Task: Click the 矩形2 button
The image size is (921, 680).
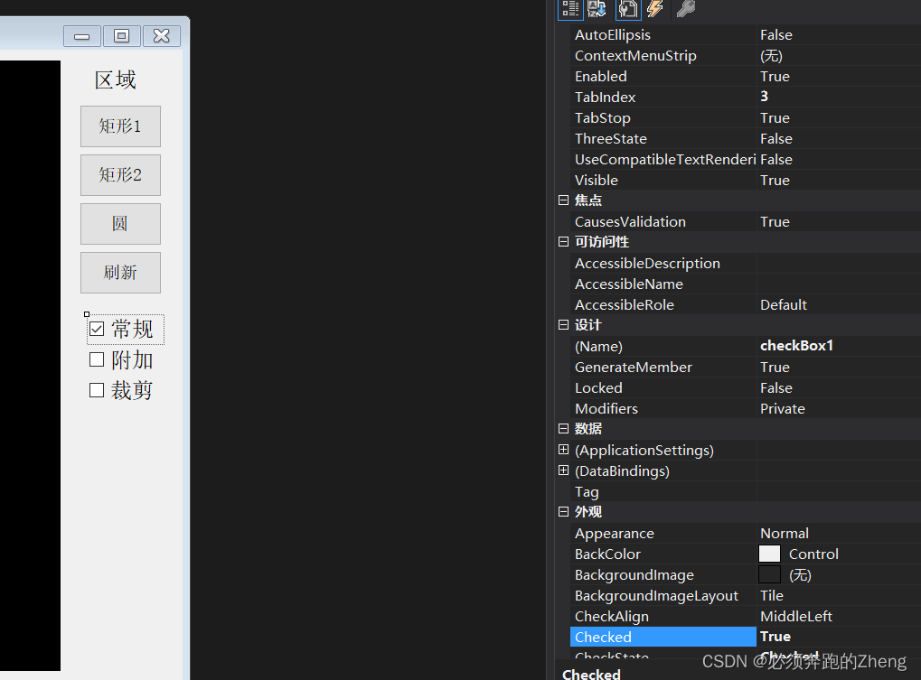Action: point(120,175)
